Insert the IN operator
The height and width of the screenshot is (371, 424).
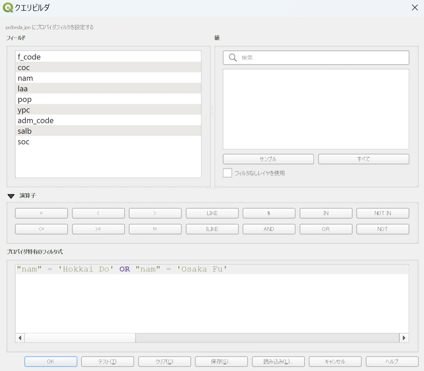click(326, 213)
